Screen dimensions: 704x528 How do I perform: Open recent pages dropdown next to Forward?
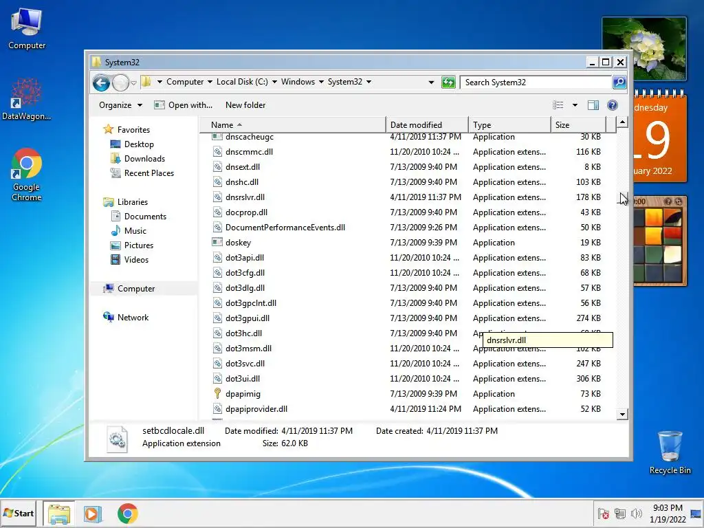[x=134, y=83]
